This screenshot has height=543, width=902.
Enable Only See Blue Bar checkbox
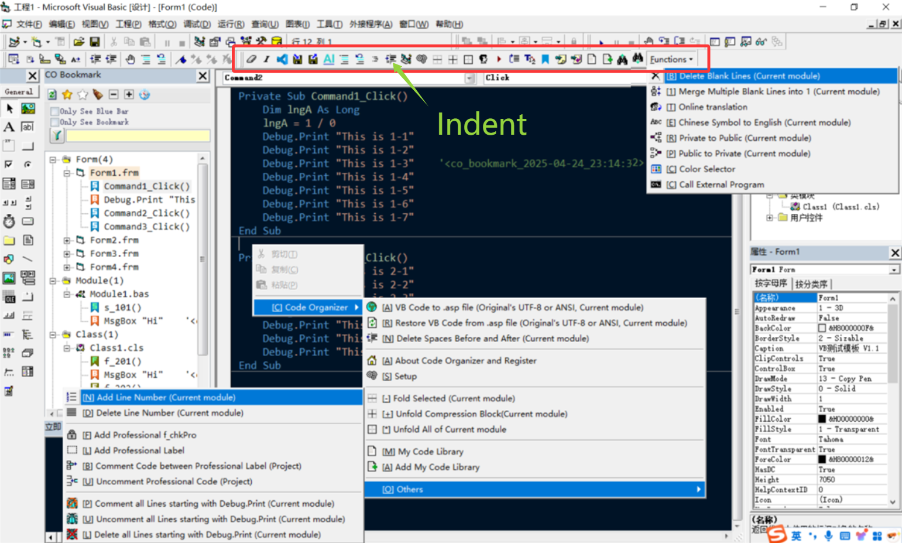click(54, 111)
